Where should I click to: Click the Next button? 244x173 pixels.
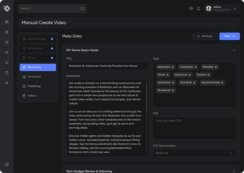coord(230,36)
